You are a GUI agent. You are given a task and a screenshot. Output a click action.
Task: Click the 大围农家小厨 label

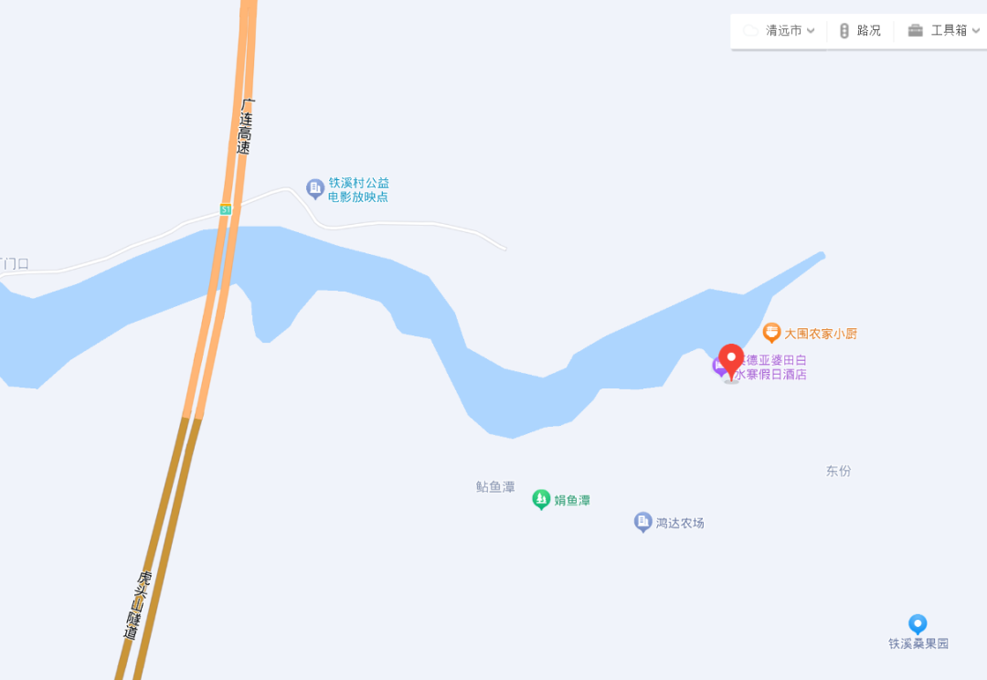point(820,334)
